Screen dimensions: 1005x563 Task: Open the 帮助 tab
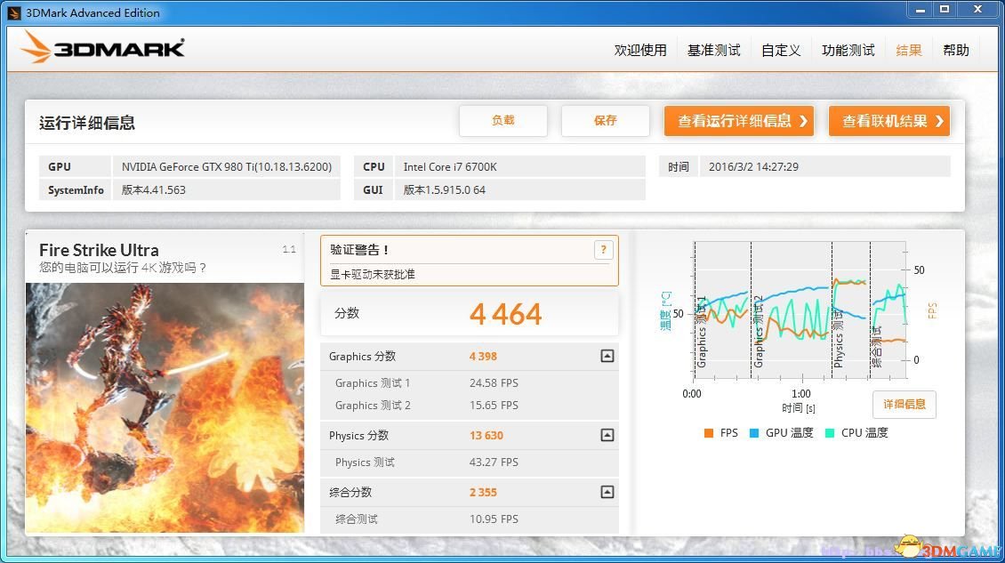point(956,50)
